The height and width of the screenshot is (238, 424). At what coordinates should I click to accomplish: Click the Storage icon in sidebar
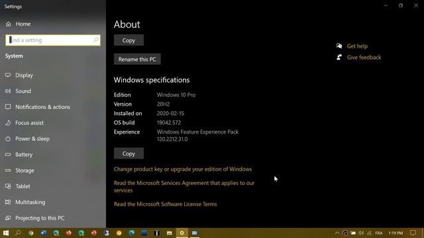tap(8, 171)
